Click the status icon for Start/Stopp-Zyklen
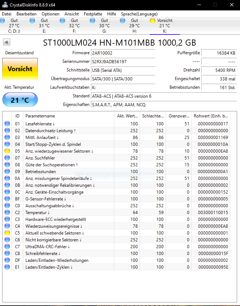240x306 pixels. point(7,144)
